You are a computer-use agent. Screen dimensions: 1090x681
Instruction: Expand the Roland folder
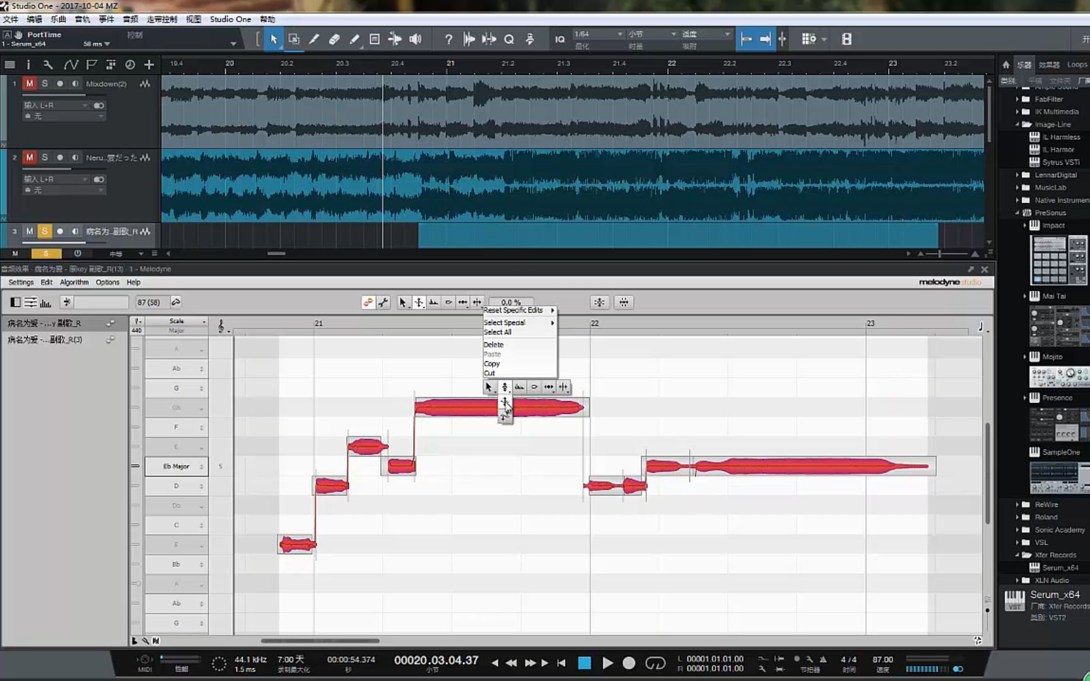[1017, 517]
